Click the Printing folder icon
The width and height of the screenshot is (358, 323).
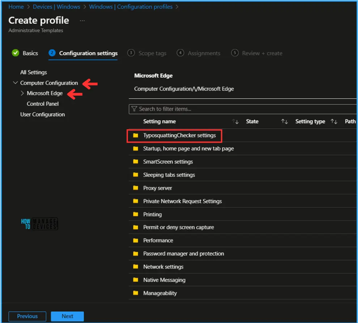(136, 214)
